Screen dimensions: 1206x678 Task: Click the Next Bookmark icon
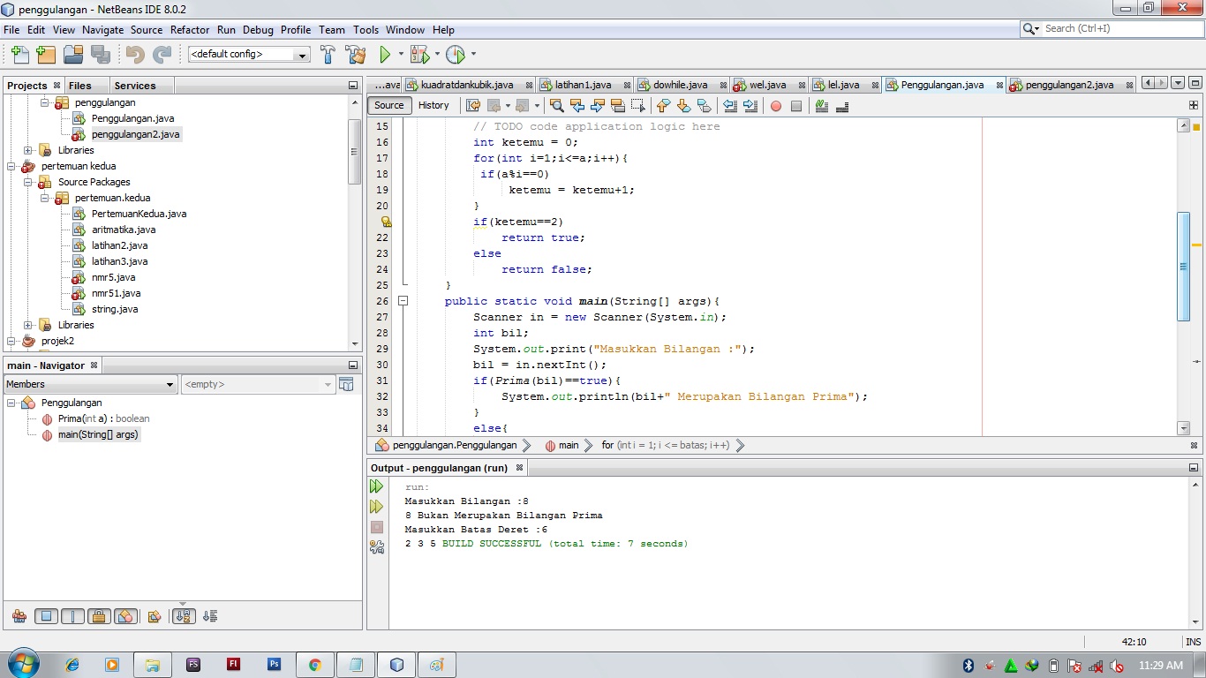pyautogui.click(x=683, y=106)
